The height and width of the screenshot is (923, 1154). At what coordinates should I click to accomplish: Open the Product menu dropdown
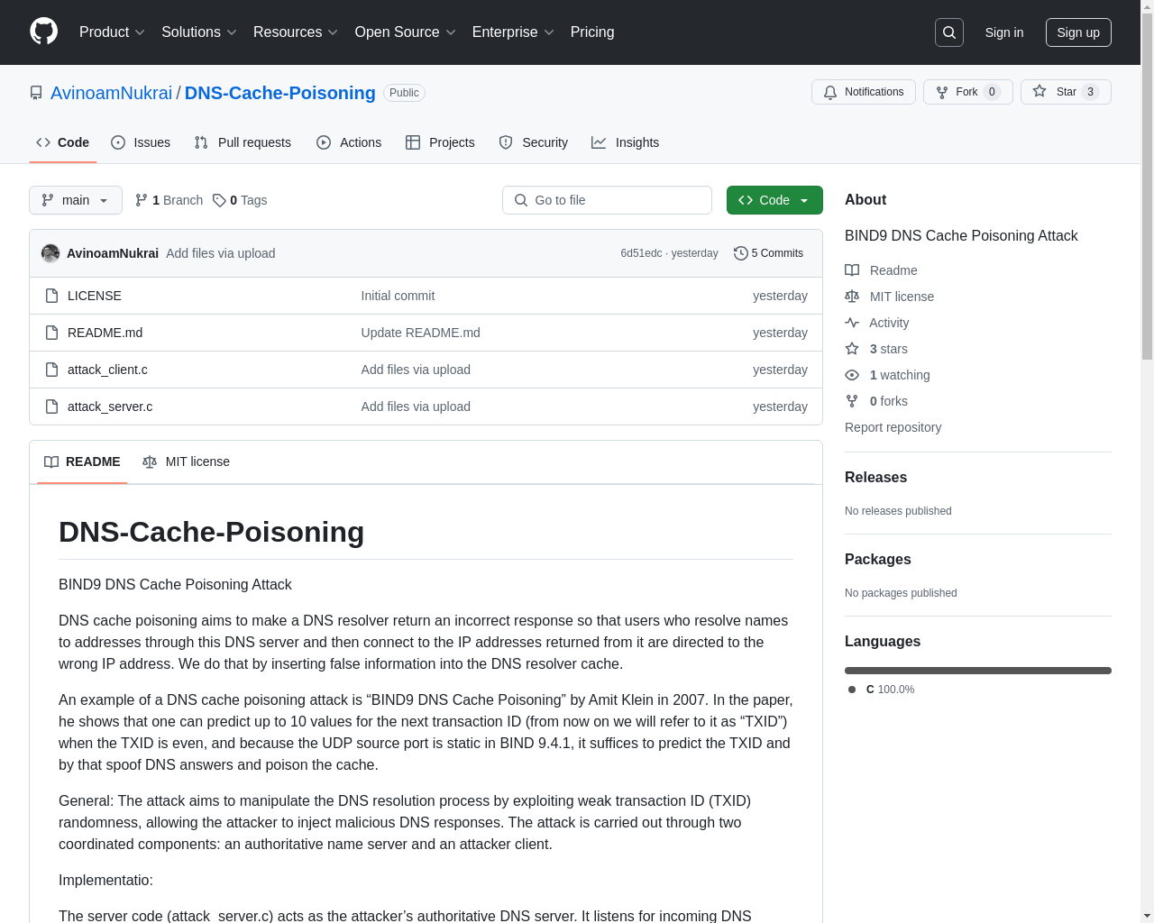(112, 32)
